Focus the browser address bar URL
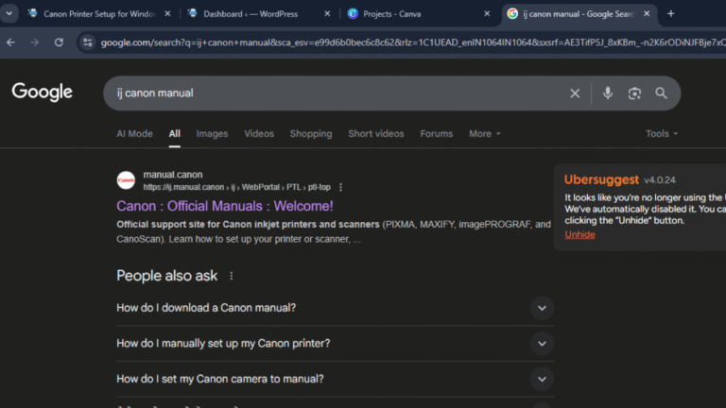The height and width of the screenshot is (408, 726). click(412, 42)
